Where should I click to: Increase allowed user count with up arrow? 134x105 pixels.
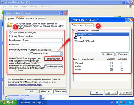[61, 53]
